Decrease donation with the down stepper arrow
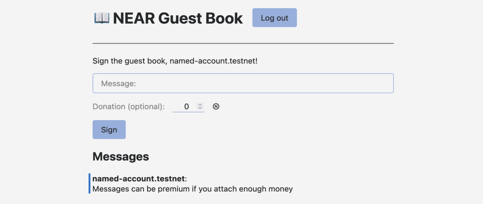 [x=200, y=108]
